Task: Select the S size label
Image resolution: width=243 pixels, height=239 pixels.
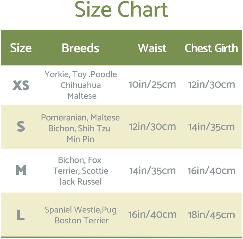Action: (21, 127)
